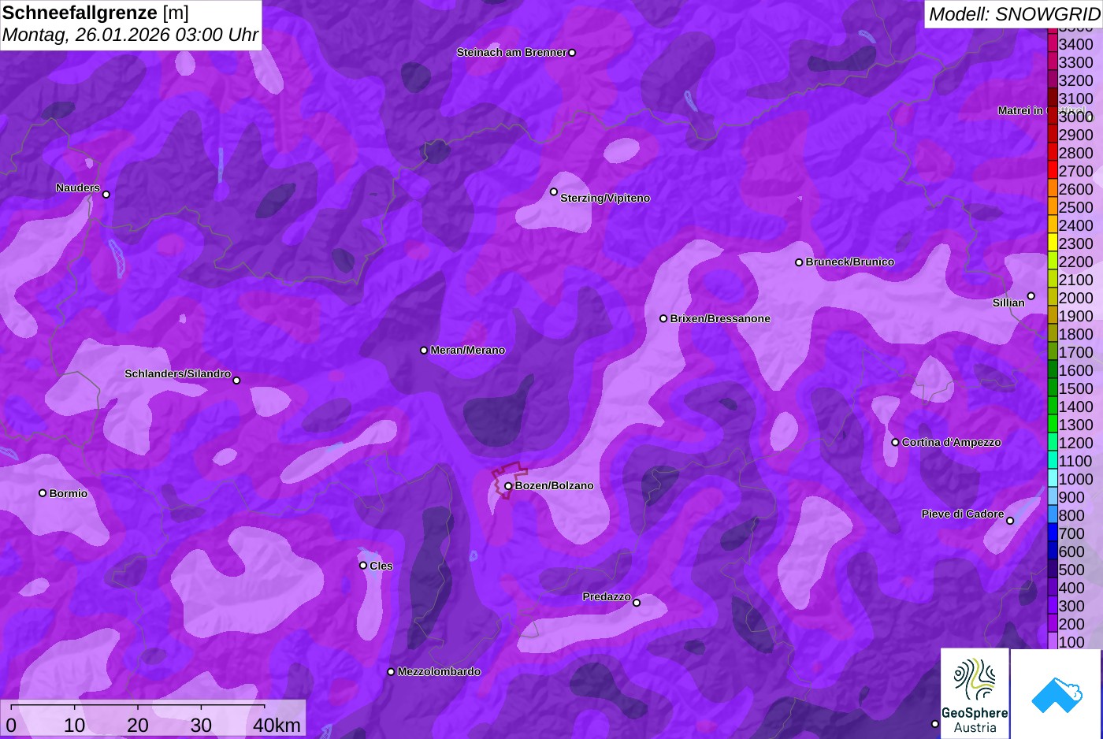This screenshot has height=739, width=1103.
Task: Select the Brixen/Bressanone marker dot
Action: 663,319
